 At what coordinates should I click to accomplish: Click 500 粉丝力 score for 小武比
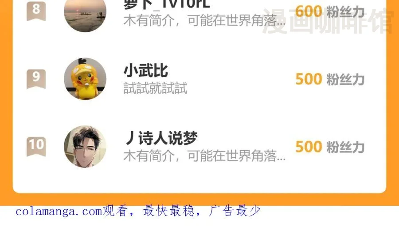(330, 79)
